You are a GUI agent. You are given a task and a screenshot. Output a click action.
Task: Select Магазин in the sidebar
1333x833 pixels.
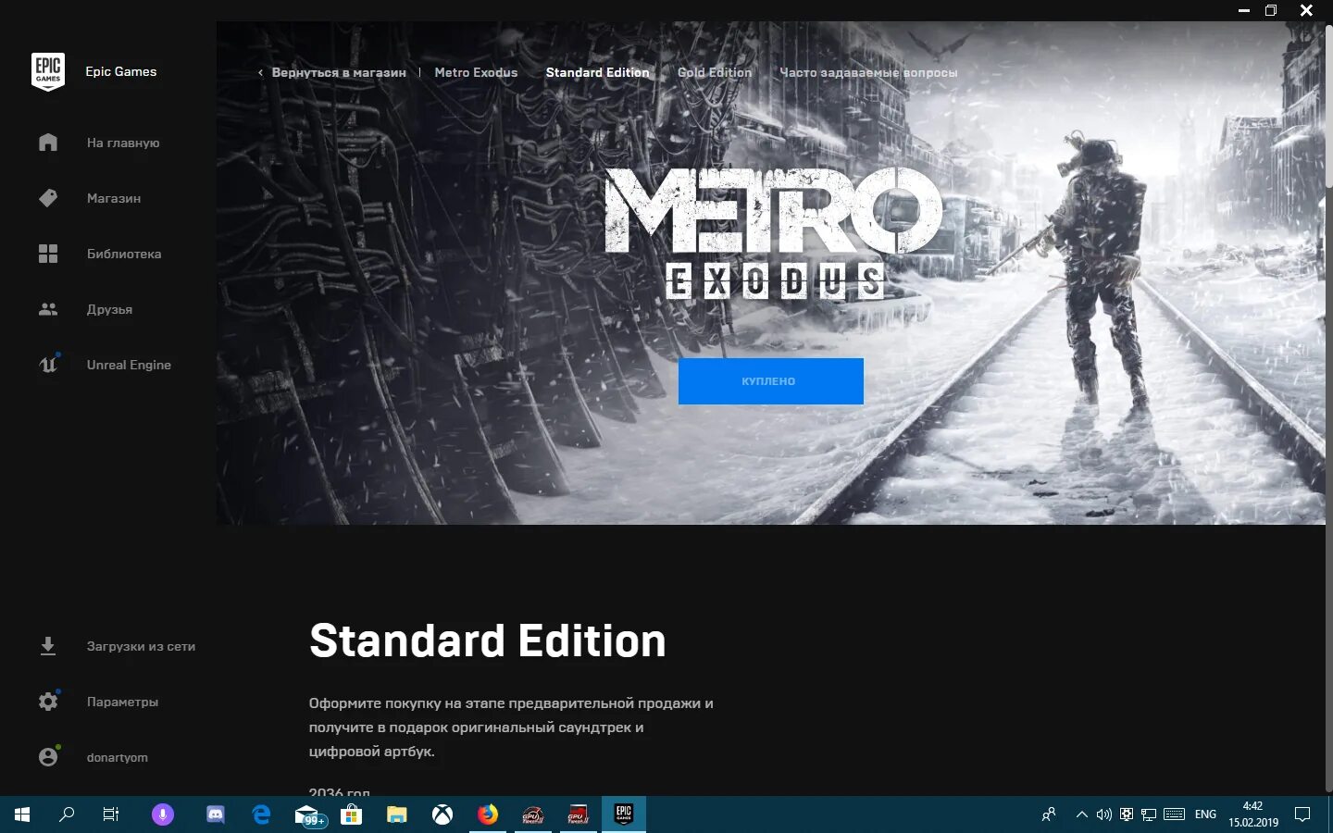114,198
